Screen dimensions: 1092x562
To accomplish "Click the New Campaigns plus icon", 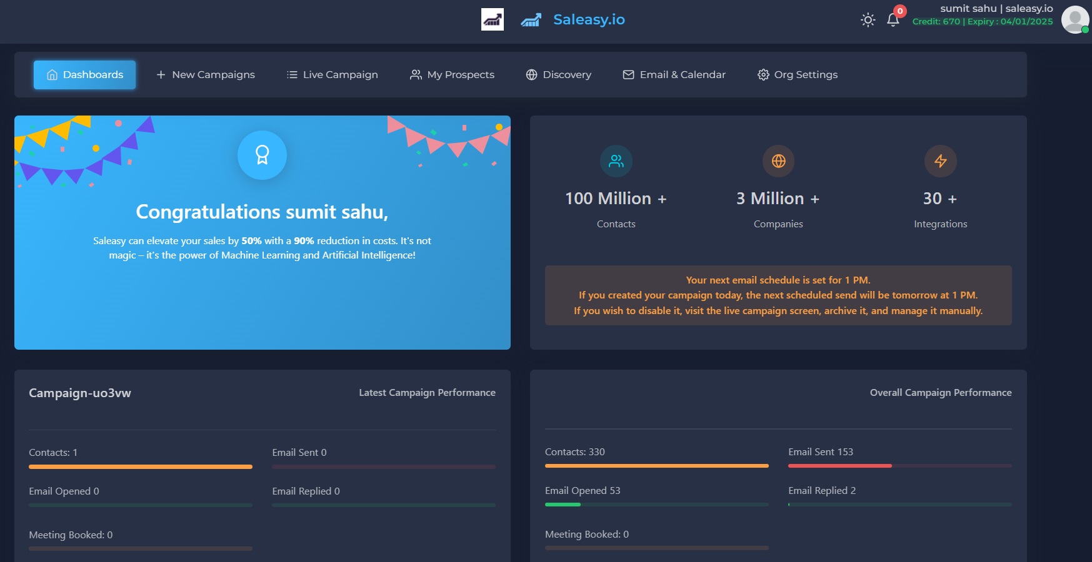I will click(x=161, y=75).
